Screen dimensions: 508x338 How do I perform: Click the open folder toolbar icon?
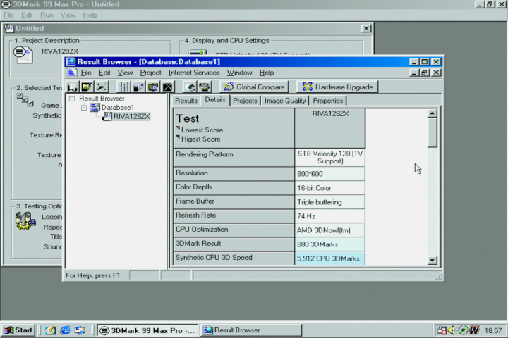[86, 87]
